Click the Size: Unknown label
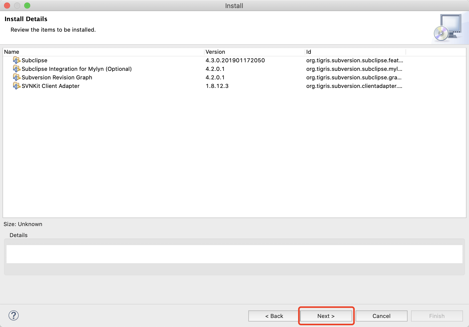469x327 pixels. click(23, 224)
